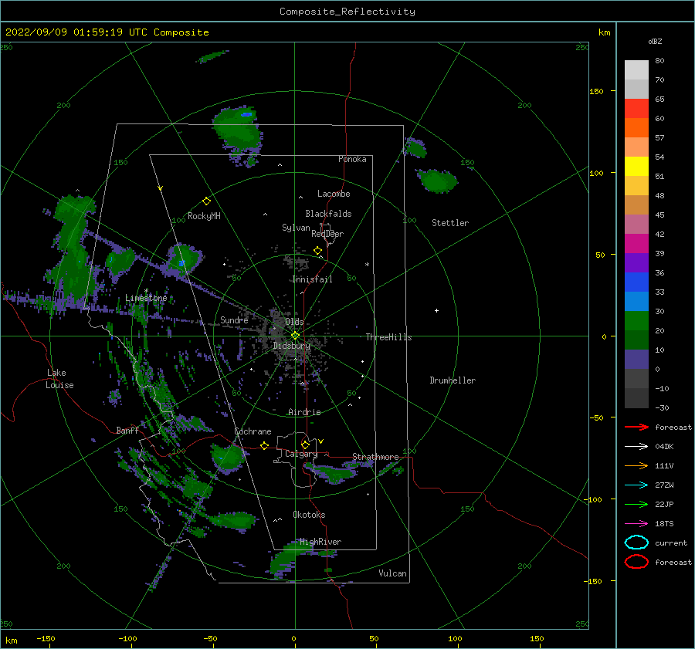This screenshot has height=649, width=695.
Task: Click the light blue 33–30 dBZ swatch
Action: point(636,301)
